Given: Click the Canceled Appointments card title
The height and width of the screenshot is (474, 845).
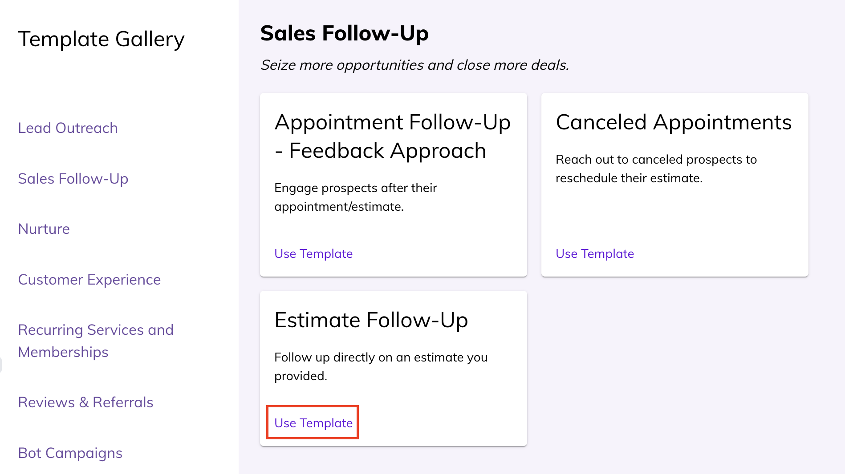Looking at the screenshot, I should pyautogui.click(x=673, y=122).
